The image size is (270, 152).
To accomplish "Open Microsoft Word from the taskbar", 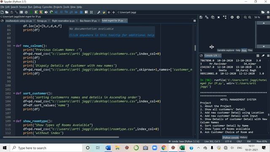I will pos(108,148).
